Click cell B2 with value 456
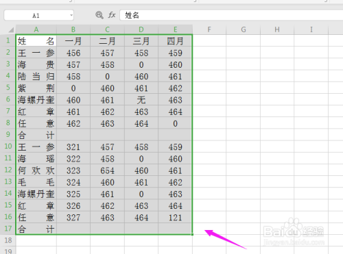This screenshot has width=343, height=254. [73, 53]
